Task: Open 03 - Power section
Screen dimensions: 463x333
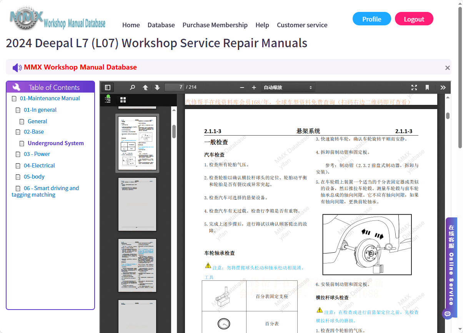Action: point(37,154)
